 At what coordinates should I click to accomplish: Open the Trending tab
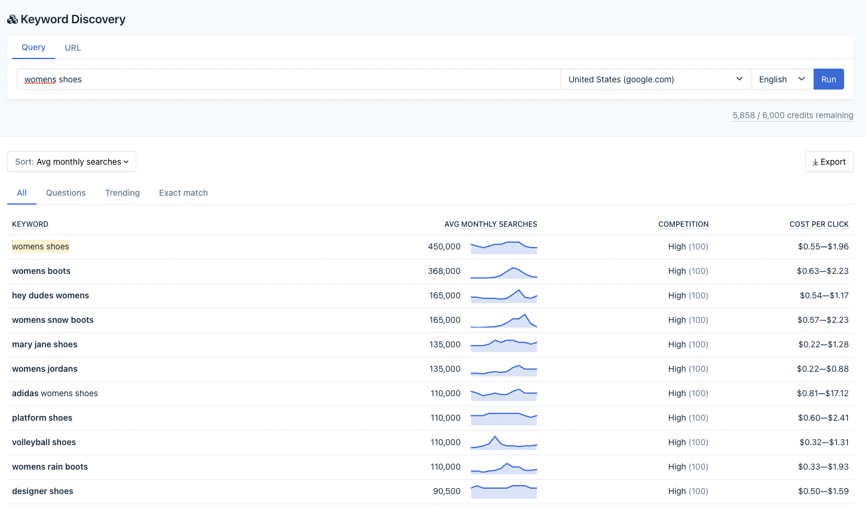pyautogui.click(x=123, y=193)
